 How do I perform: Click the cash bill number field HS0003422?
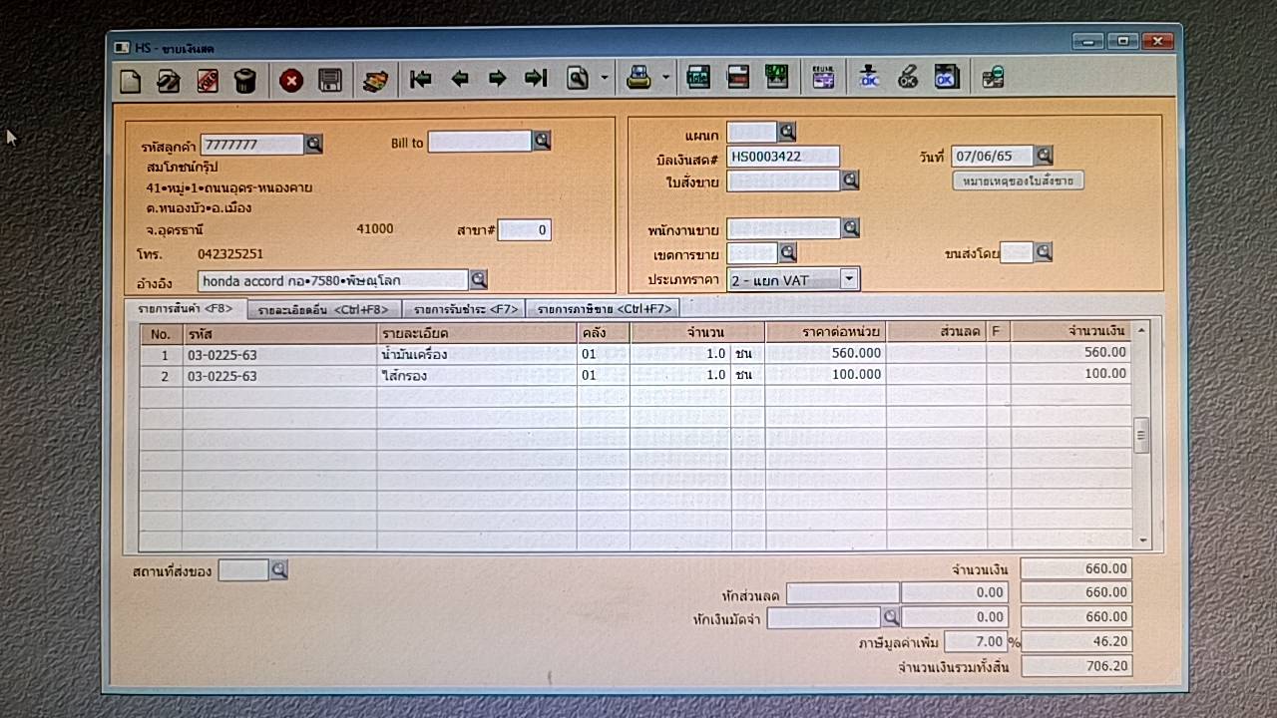coord(783,157)
